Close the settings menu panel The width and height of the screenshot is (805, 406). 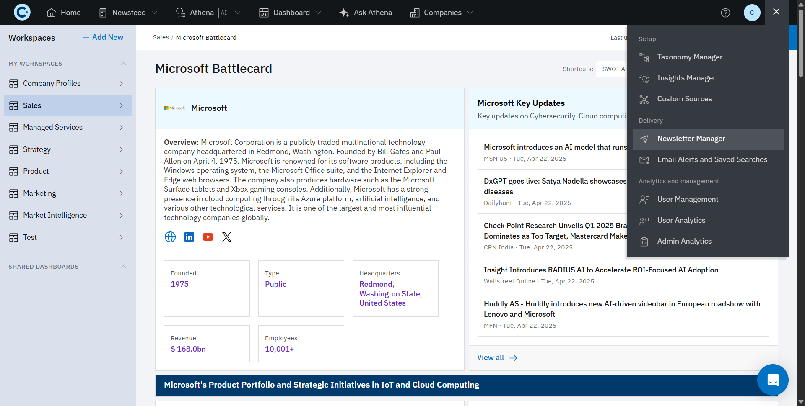[776, 12]
